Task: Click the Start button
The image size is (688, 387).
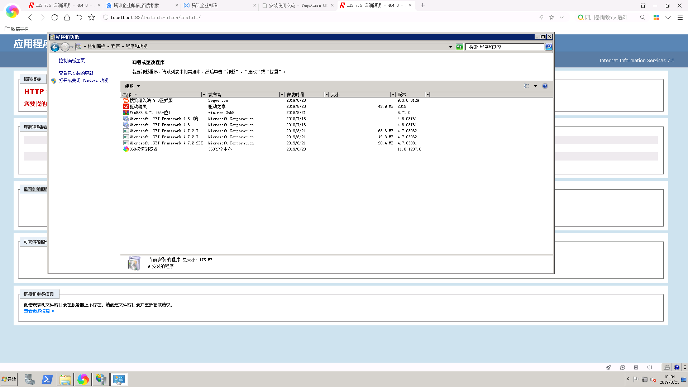Action: (x=9, y=379)
